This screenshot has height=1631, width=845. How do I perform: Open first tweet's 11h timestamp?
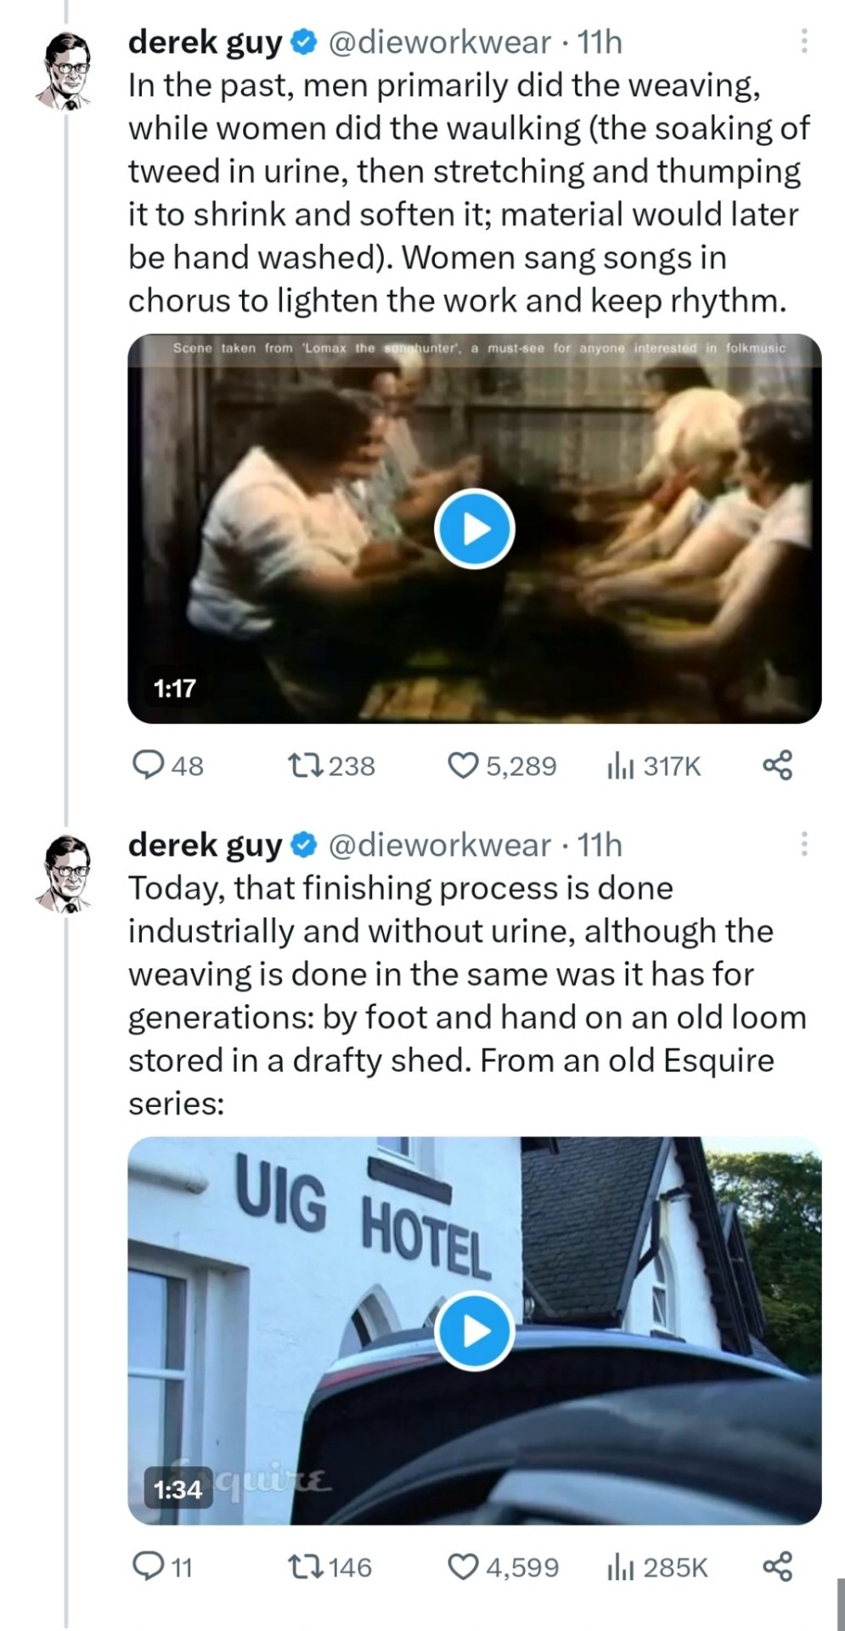[x=600, y=42]
